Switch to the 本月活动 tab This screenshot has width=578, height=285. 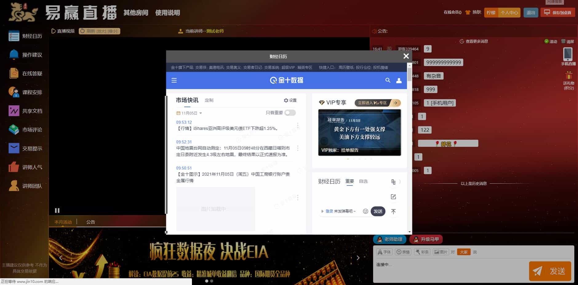[63, 222]
